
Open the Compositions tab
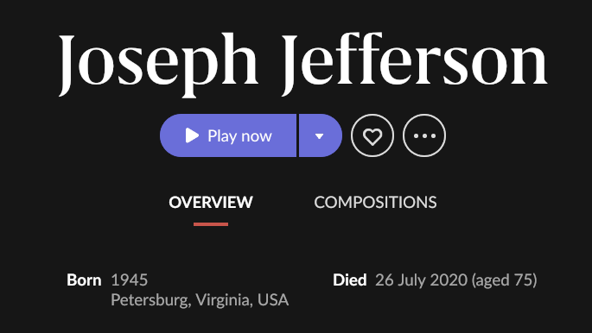point(375,202)
